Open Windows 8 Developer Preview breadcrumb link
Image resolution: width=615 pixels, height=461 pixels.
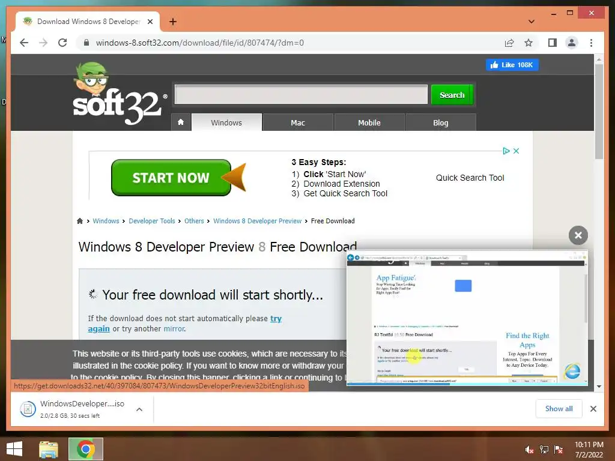coord(257,221)
